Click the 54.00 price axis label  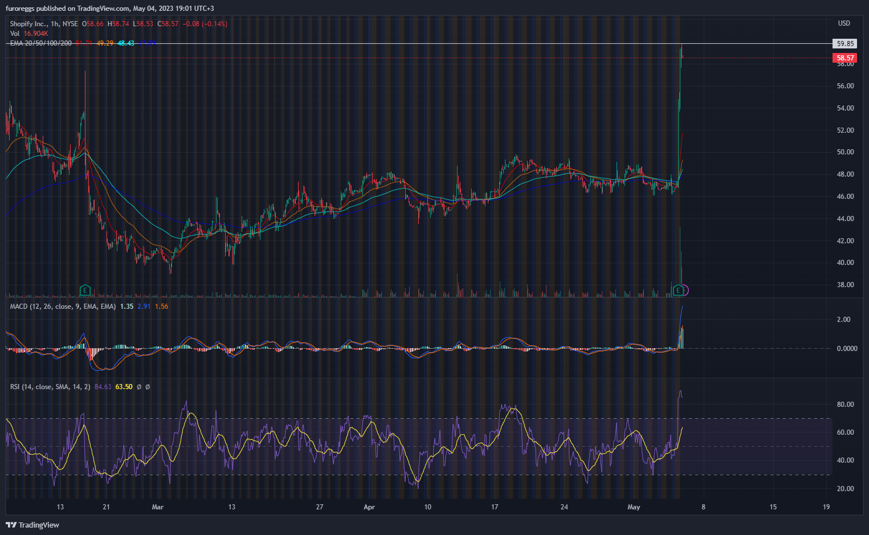click(846, 108)
